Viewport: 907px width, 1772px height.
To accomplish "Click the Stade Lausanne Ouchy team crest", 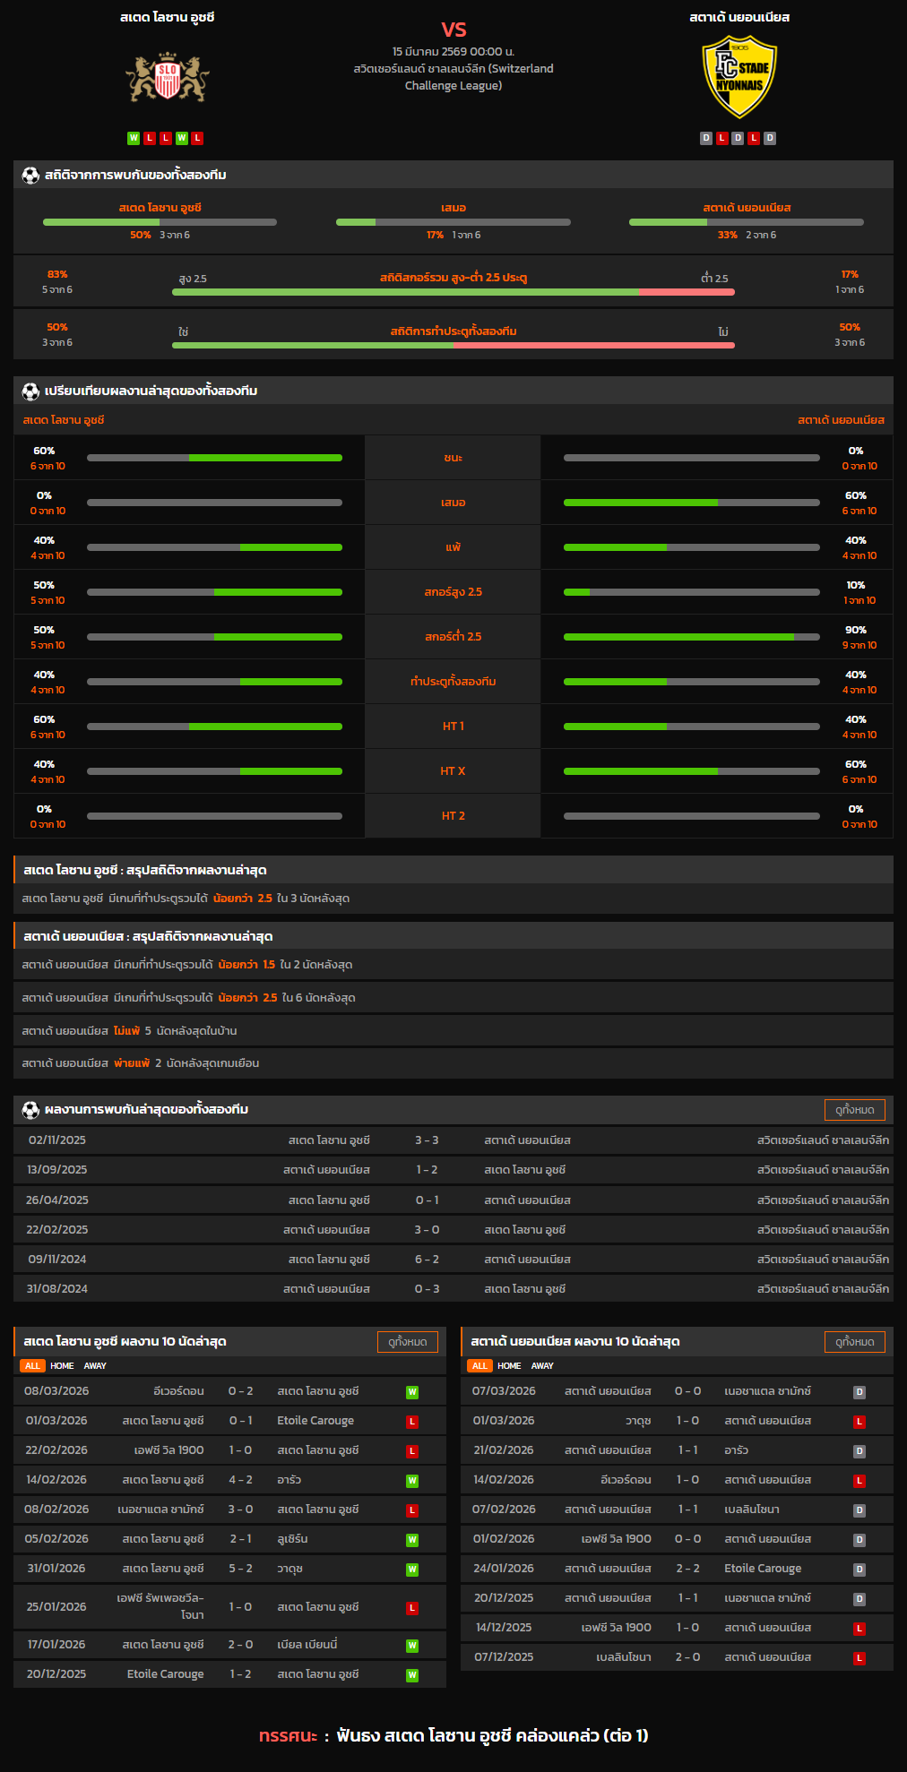I will (168, 79).
